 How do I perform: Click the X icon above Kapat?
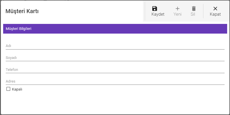pos(215,9)
